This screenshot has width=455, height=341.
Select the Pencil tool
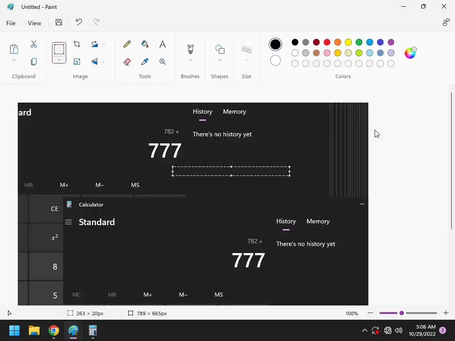pyautogui.click(x=127, y=44)
